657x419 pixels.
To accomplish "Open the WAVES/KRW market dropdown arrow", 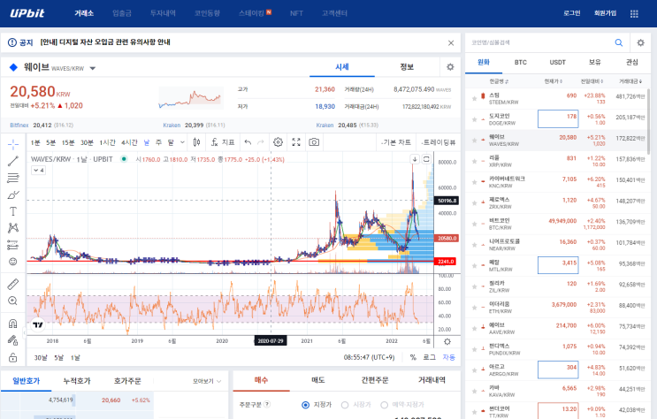I will (93, 68).
